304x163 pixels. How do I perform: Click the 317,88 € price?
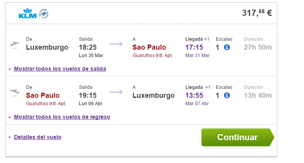(x=257, y=13)
